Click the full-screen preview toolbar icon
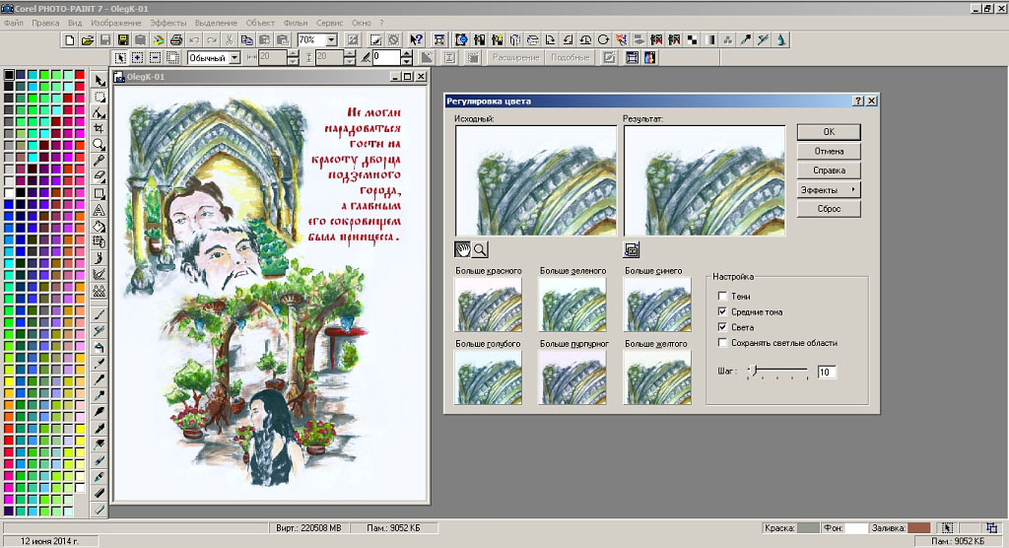 [x=438, y=40]
